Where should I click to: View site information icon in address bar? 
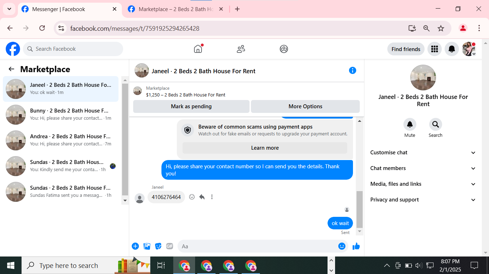(x=61, y=28)
